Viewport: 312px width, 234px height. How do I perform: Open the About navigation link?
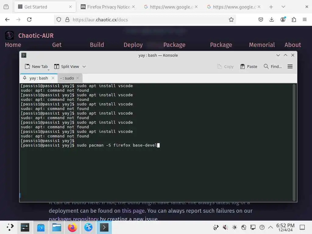(293, 45)
